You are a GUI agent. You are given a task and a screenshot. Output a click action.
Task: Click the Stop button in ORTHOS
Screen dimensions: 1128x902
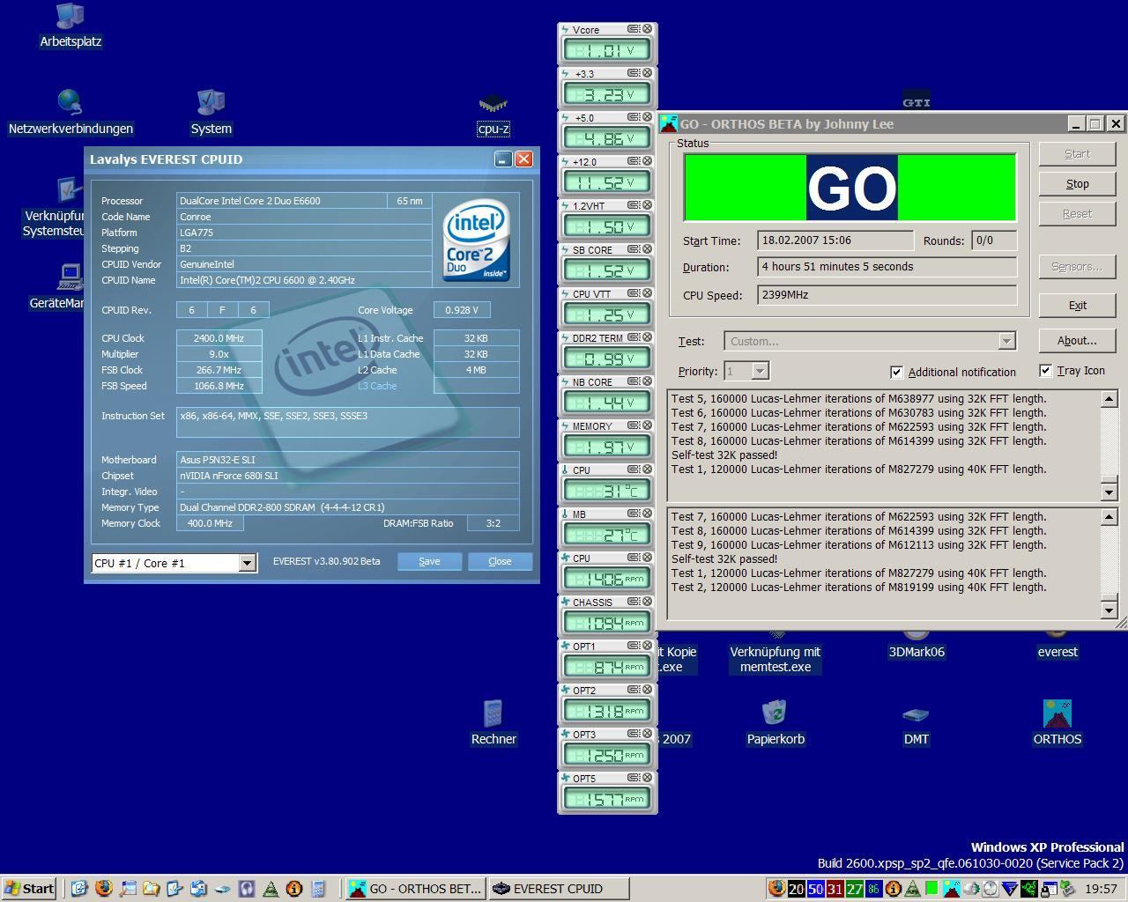click(1077, 183)
